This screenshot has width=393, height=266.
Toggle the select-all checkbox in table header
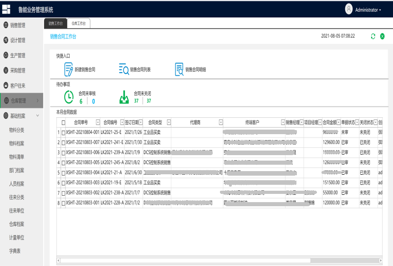point(63,123)
